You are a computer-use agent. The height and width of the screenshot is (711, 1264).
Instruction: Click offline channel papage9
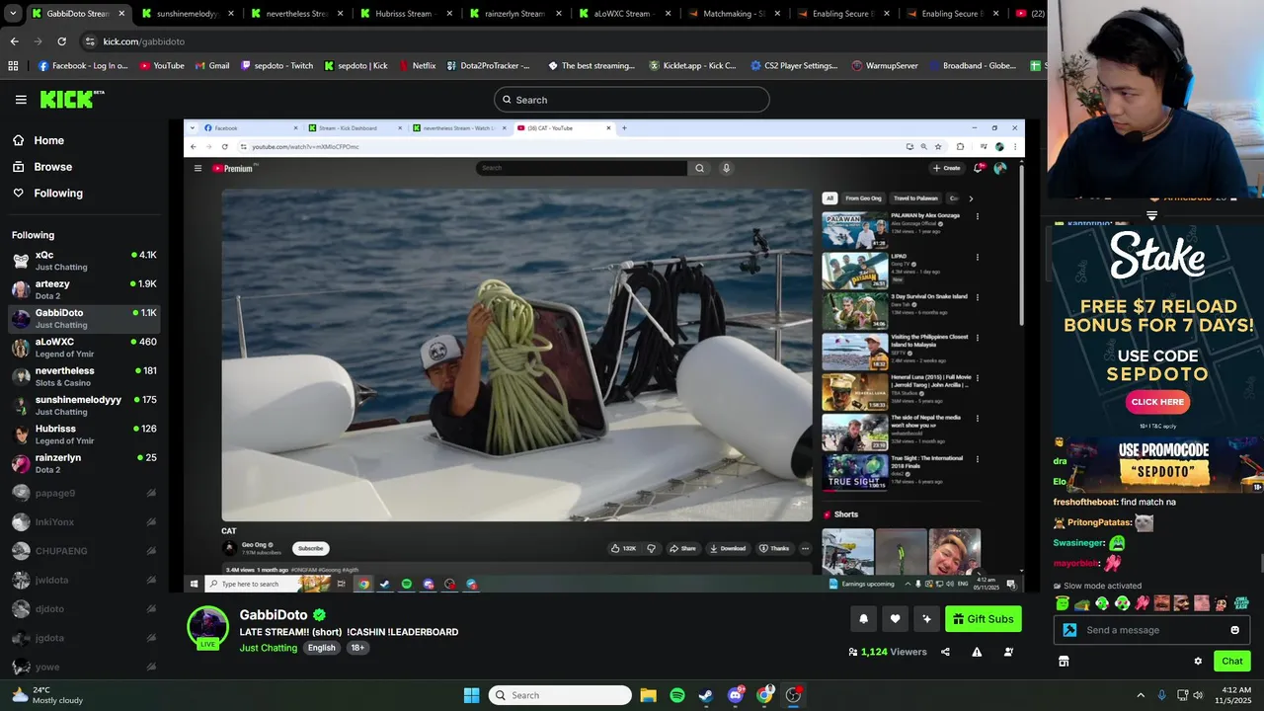(x=83, y=493)
